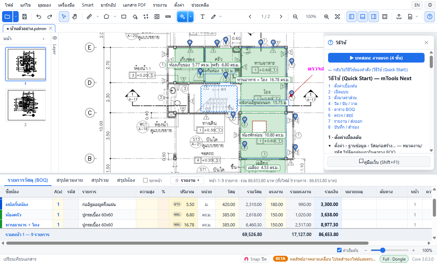Open the ruler tool dropdown arrow
437x263 pixels.
(97, 17)
